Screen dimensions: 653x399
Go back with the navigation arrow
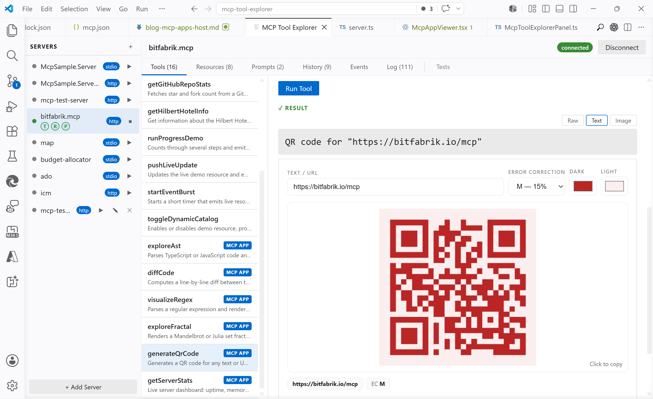195,9
